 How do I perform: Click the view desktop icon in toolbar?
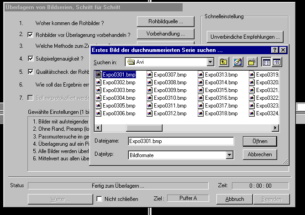coord(237,62)
